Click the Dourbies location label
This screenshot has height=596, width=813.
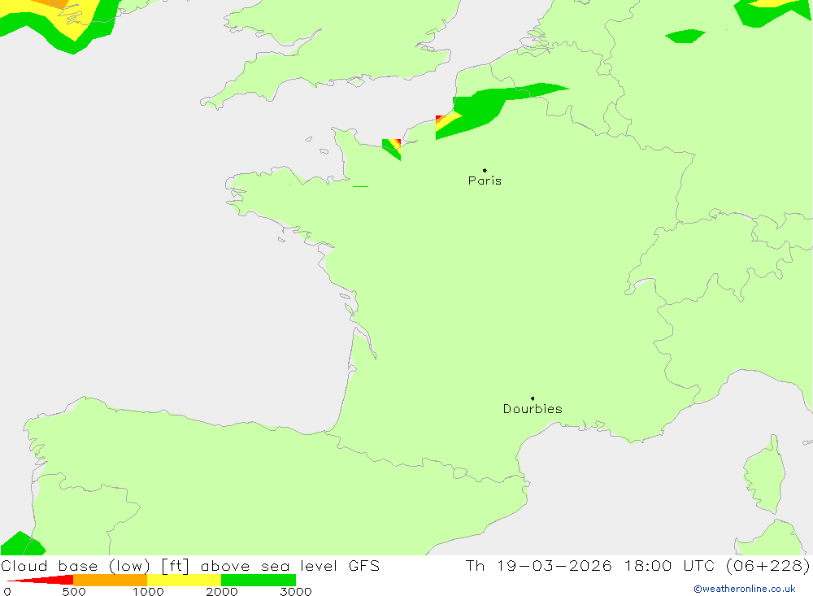click(533, 409)
